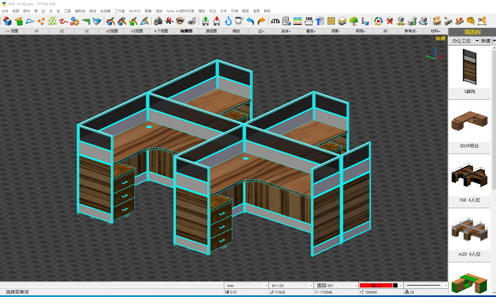
Task: Open the camera render icon
Action: (158, 21)
